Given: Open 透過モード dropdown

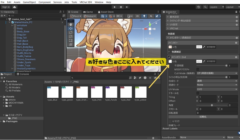Looking at the screenshot, I should point(217,85).
